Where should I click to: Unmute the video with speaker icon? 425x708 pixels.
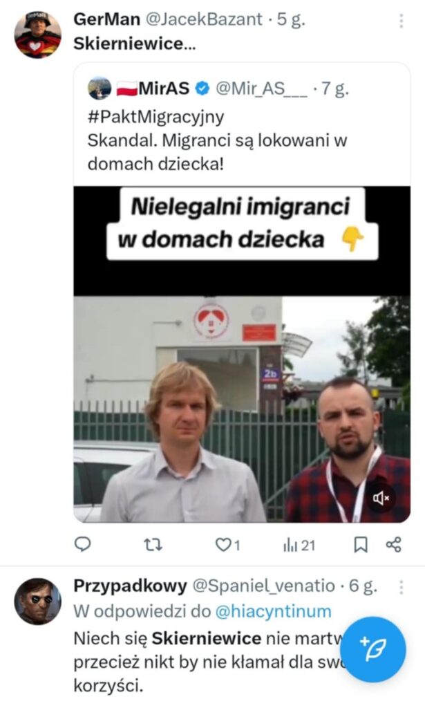(380, 498)
